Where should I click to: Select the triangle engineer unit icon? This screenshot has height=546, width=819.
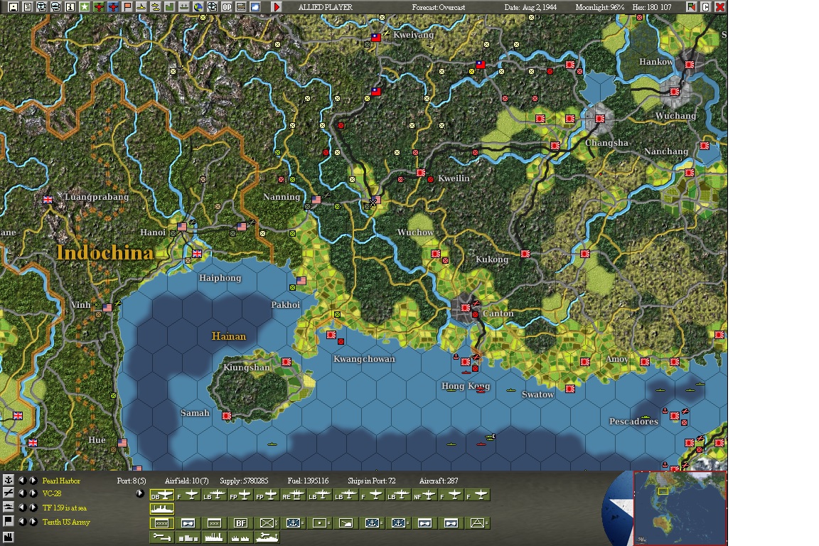[477, 523]
